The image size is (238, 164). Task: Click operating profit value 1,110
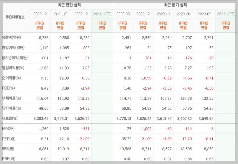point(44,48)
